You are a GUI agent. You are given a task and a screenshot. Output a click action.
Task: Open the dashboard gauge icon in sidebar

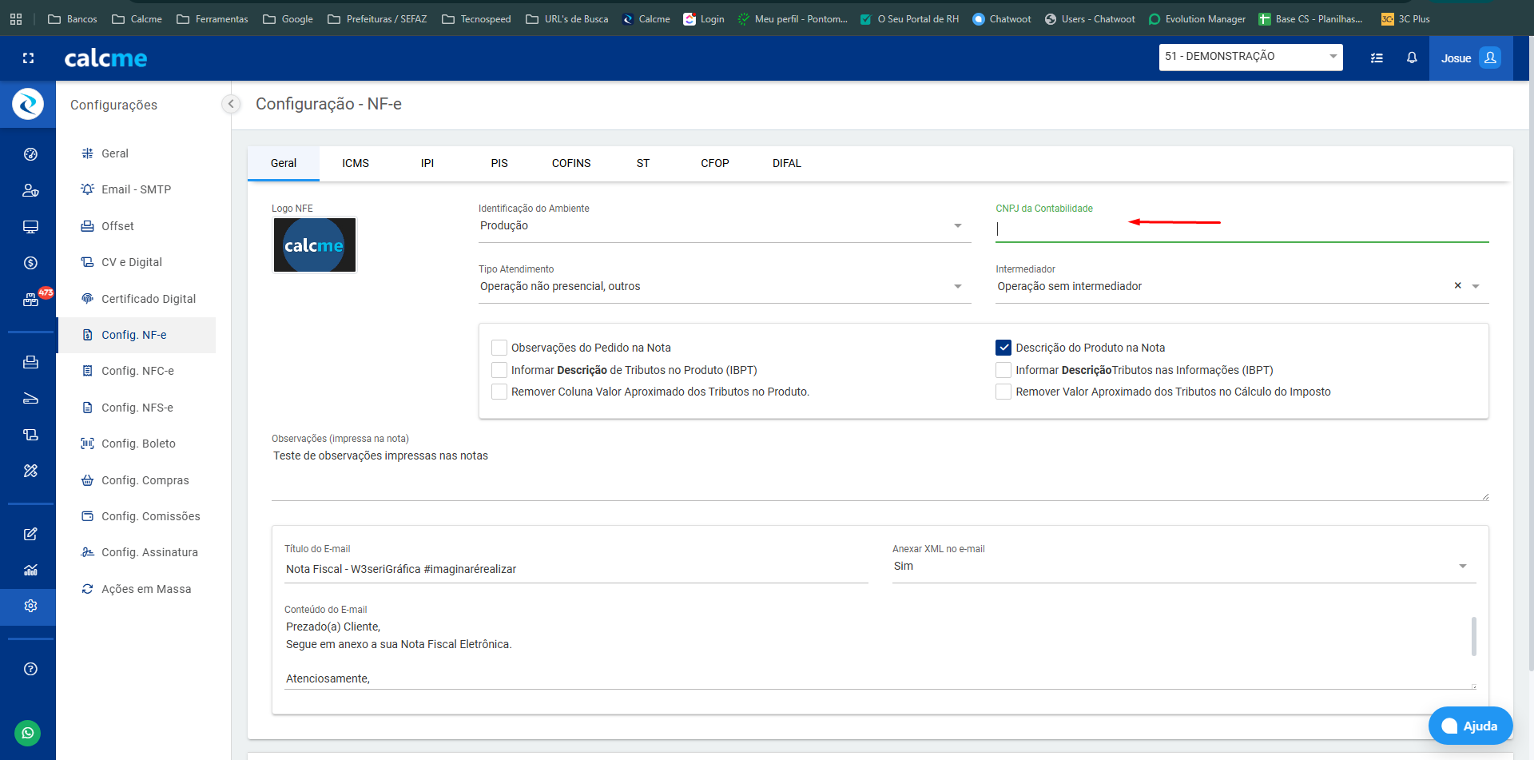30,154
